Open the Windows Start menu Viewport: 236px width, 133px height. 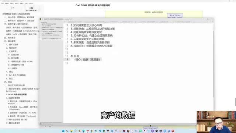click(x=63, y=131)
